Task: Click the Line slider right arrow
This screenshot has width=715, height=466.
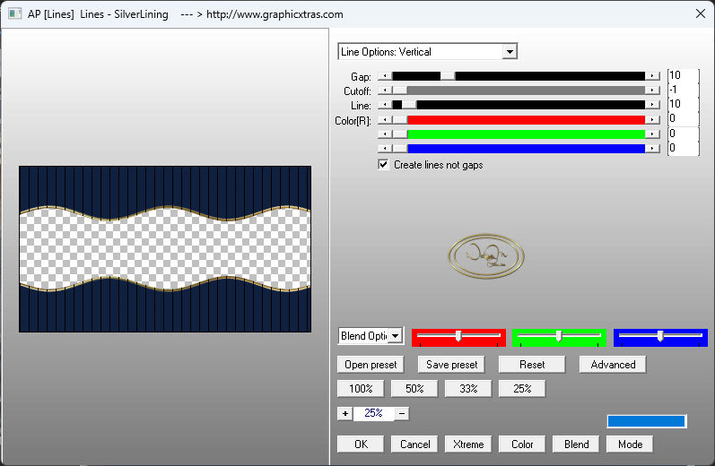Action: [x=652, y=105]
